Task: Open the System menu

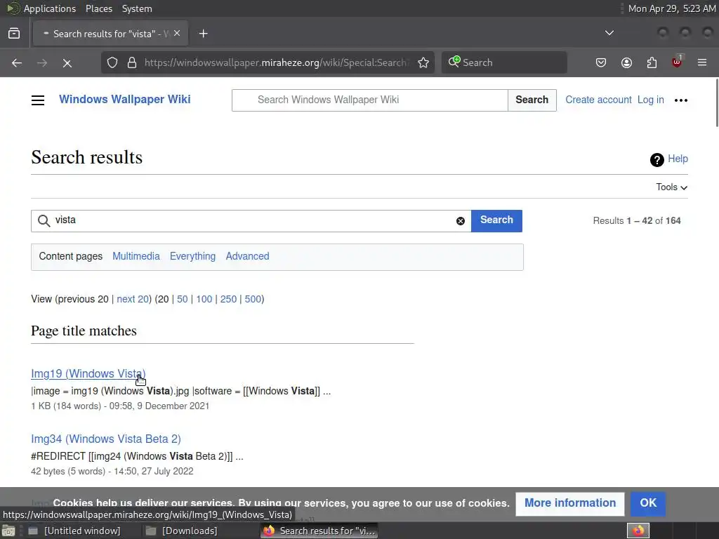Action: (137, 8)
